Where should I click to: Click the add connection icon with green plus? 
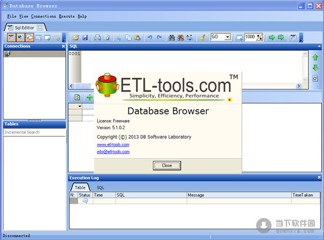pyautogui.click(x=57, y=38)
